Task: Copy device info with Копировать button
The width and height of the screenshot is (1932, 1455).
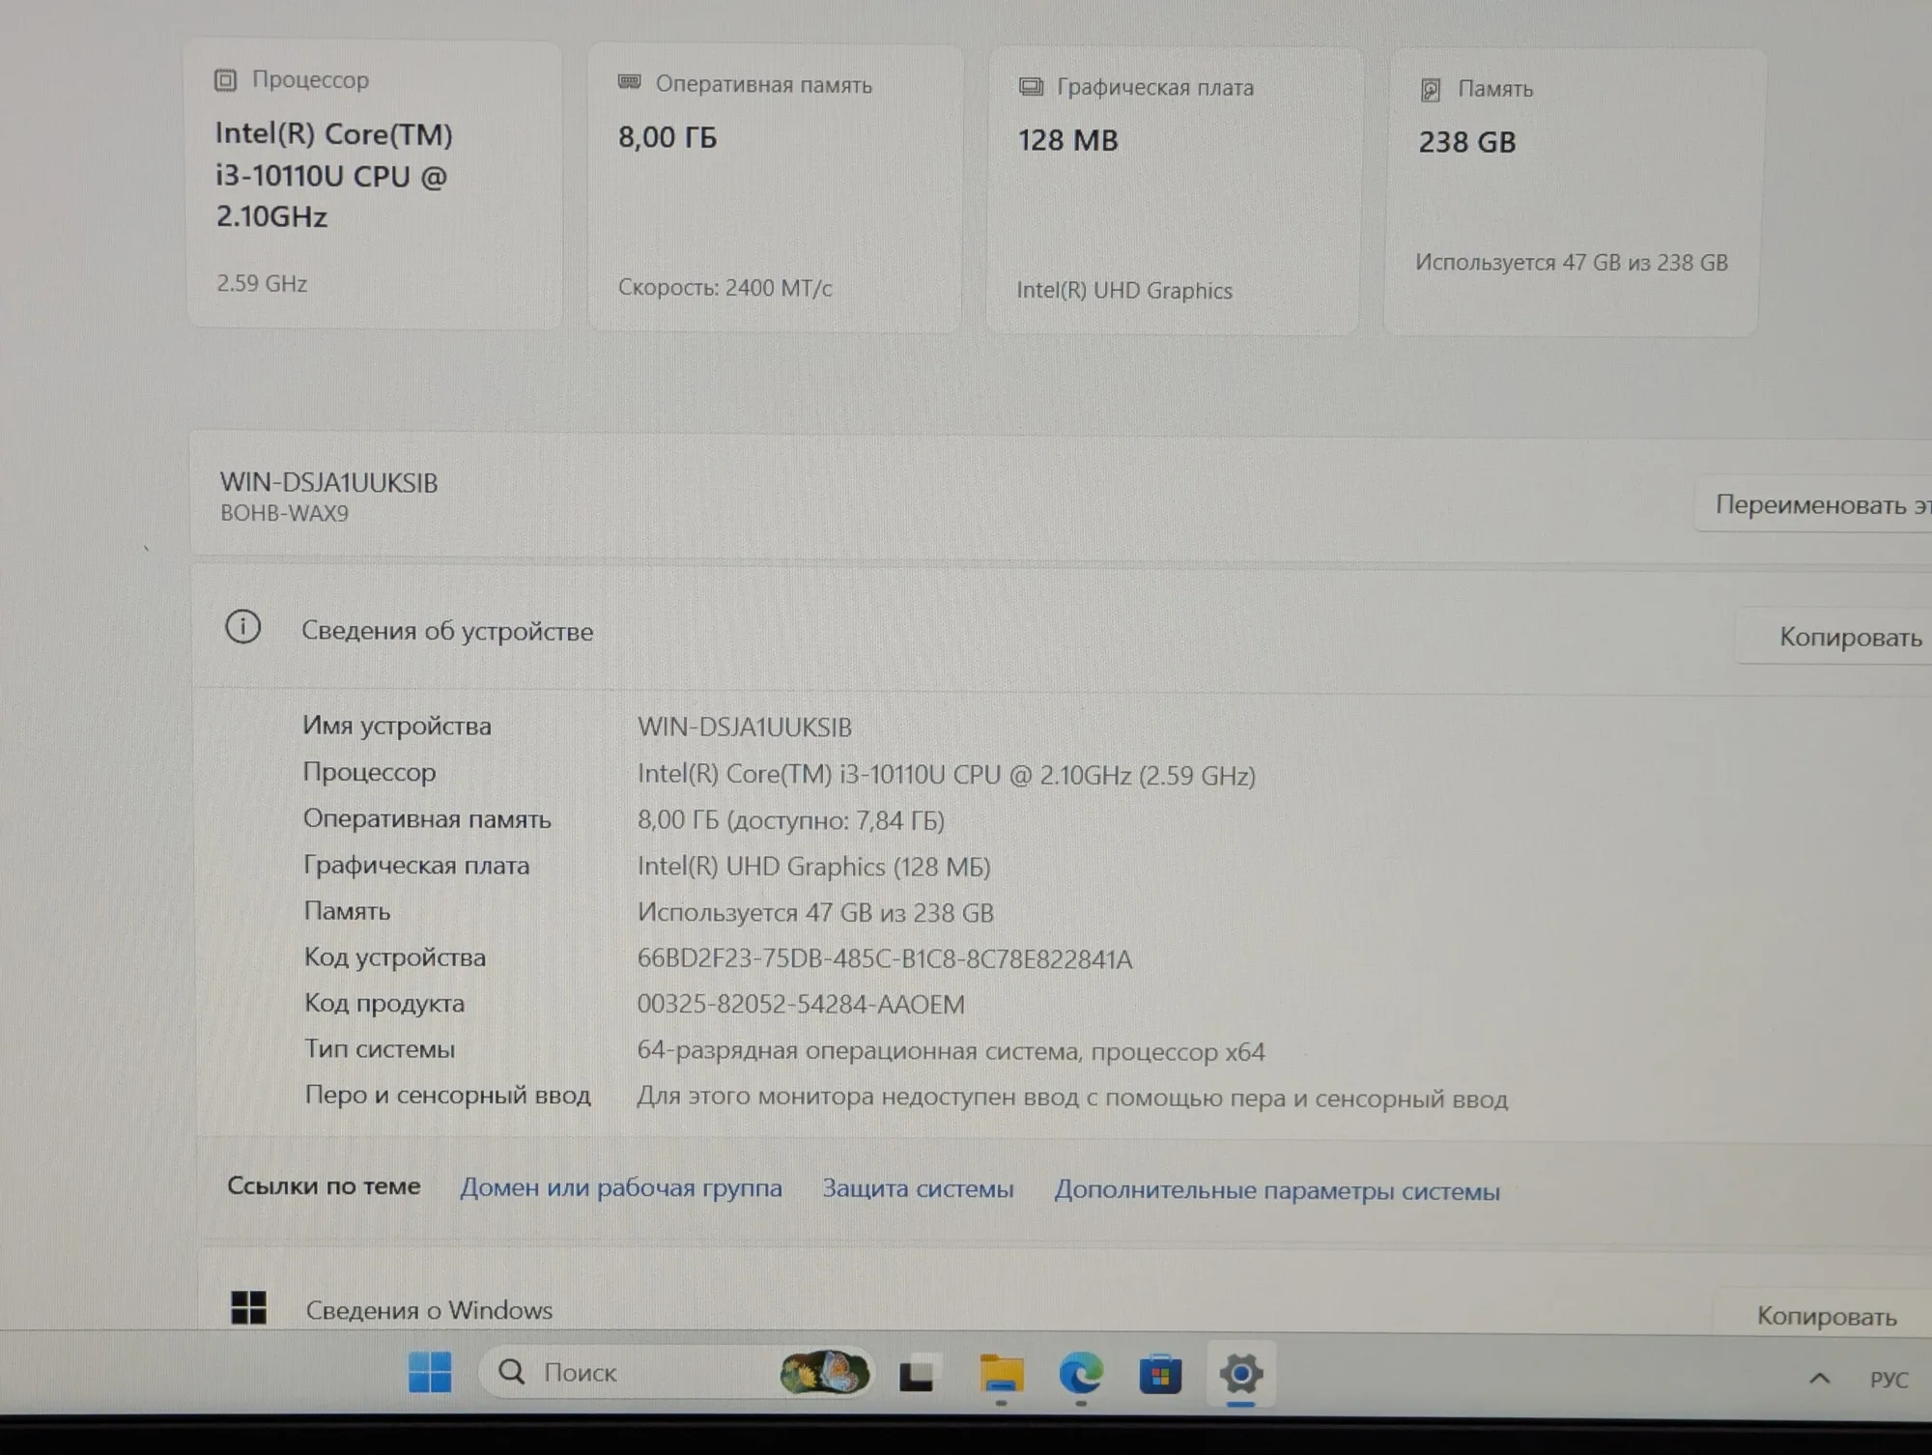Action: (1835, 637)
